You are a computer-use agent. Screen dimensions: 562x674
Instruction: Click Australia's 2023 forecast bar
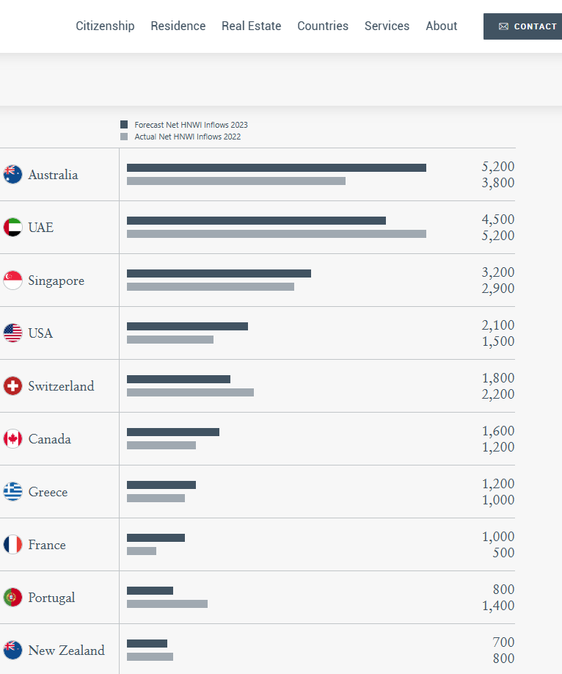[x=277, y=167]
